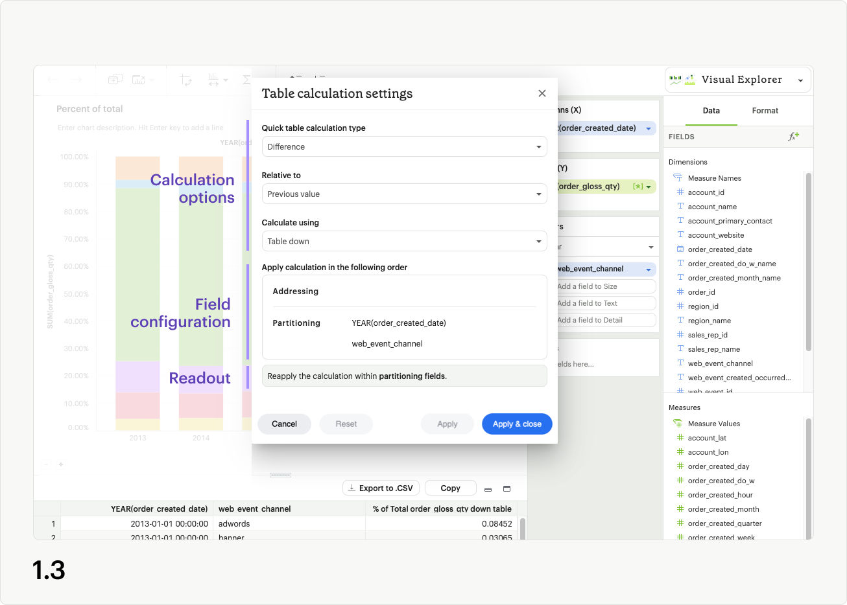Image resolution: width=847 pixels, height=605 pixels.
Task: Click the Measure Names dimension icon
Action: tap(676, 177)
